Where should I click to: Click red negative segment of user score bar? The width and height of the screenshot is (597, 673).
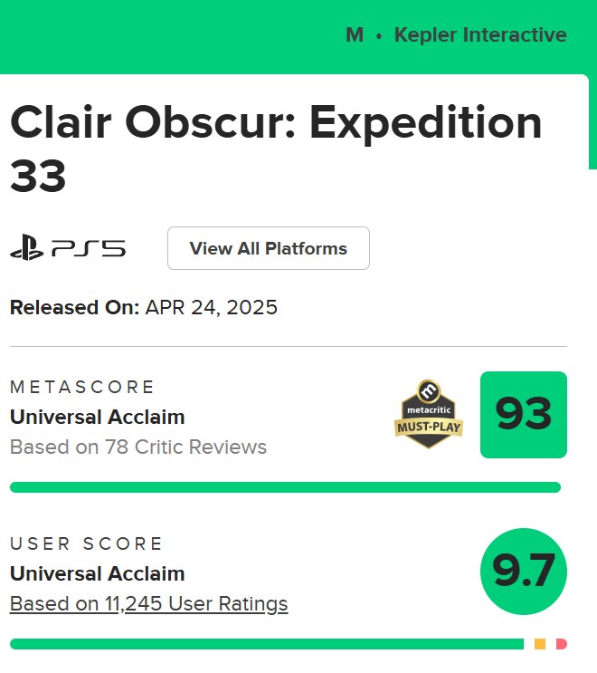click(561, 644)
